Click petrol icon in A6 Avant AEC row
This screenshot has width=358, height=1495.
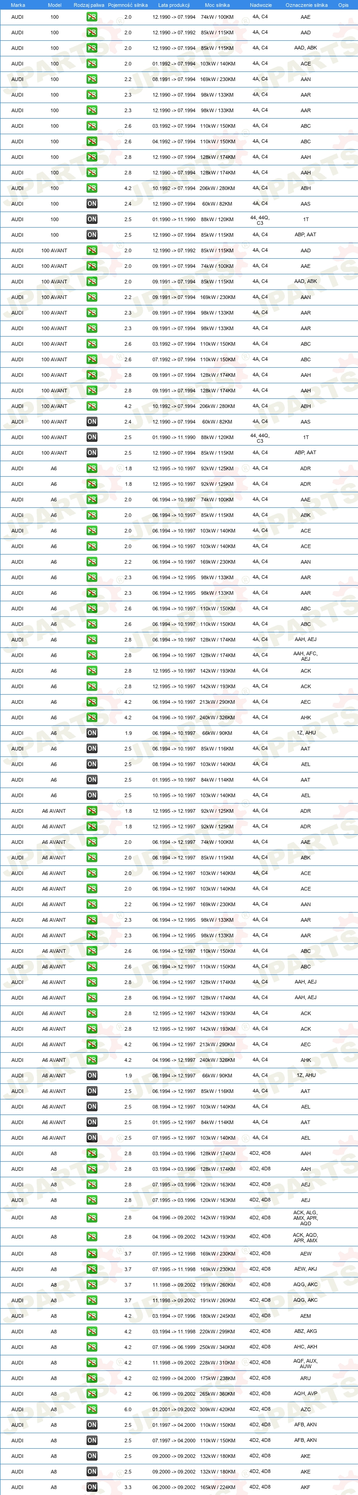tap(92, 1044)
